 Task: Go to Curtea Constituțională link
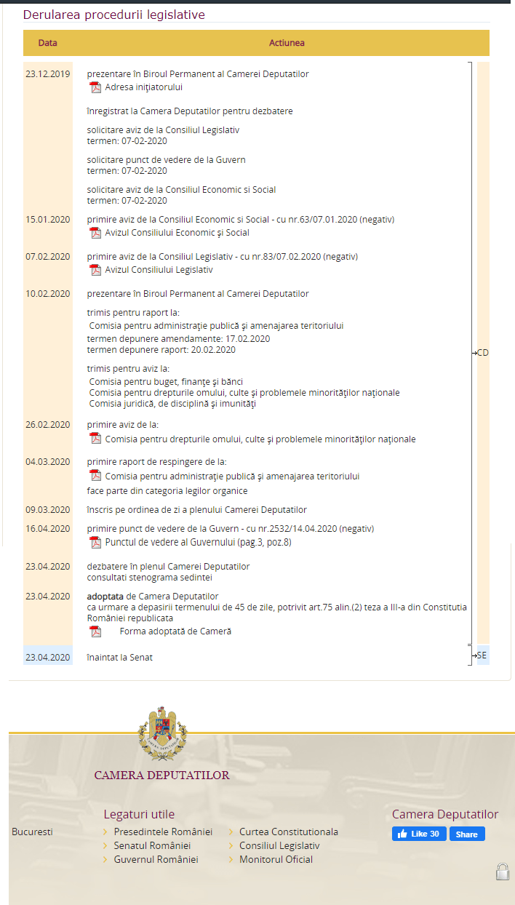point(289,832)
